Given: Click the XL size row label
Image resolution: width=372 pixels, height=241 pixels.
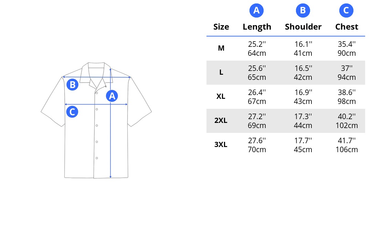Looking at the screenshot, I should click(221, 96).
